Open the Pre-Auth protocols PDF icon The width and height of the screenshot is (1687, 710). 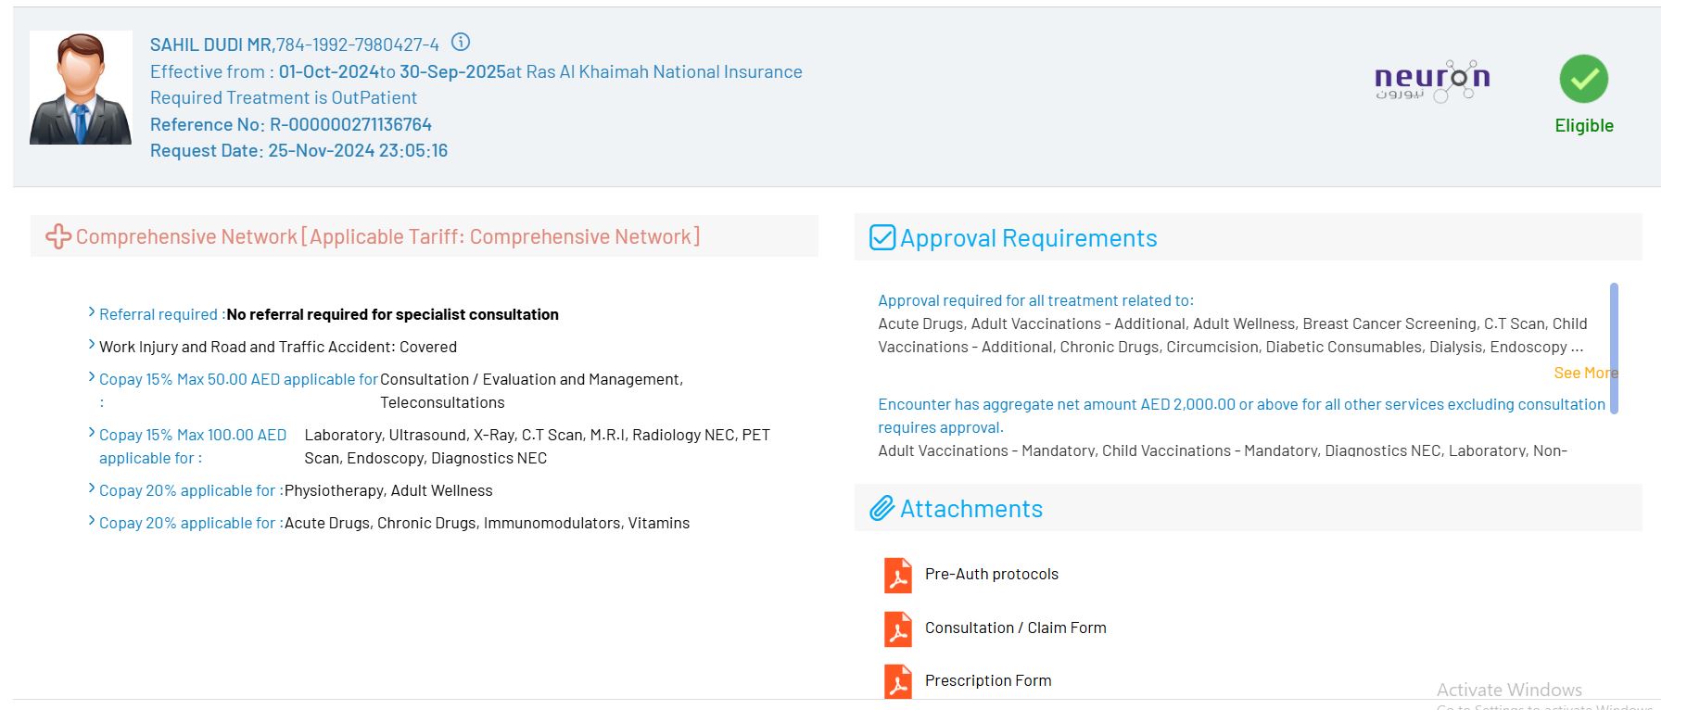pos(897,575)
